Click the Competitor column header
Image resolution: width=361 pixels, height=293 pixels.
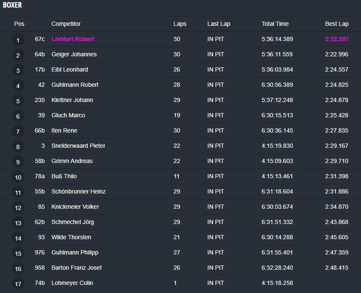click(66, 24)
